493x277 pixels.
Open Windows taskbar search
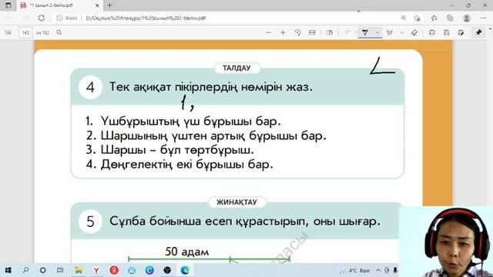[x=25, y=270]
